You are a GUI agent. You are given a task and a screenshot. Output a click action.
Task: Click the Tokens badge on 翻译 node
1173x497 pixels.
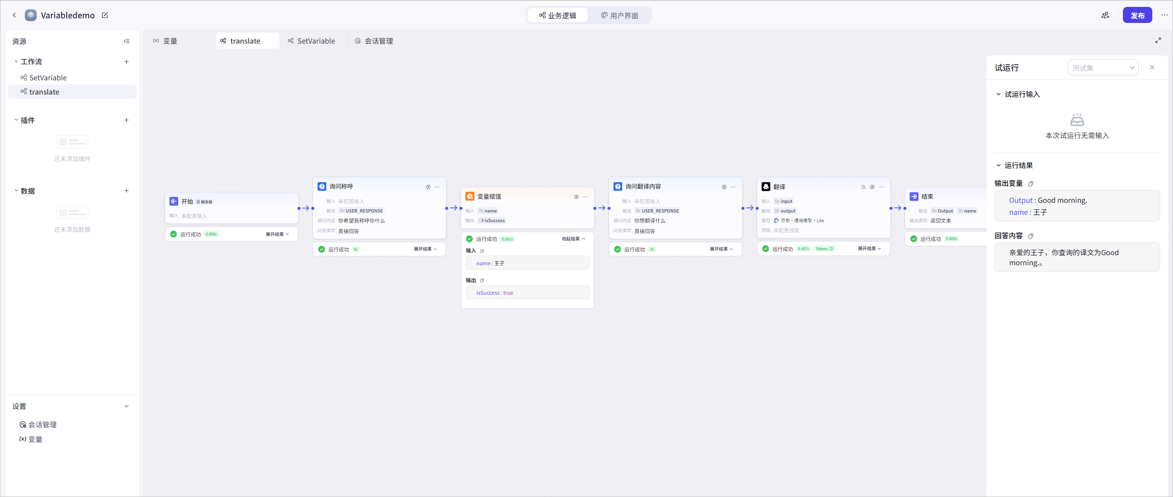click(x=824, y=249)
